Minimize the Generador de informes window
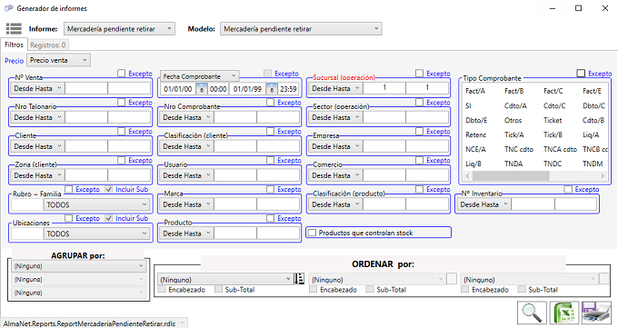 [553, 8]
